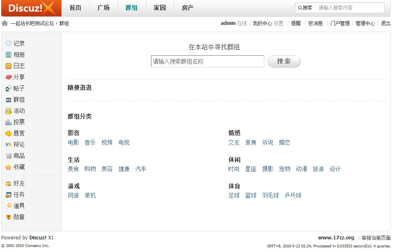This screenshot has height=251, width=394.
Task: Open the 网游 group category
Action: [73, 195]
